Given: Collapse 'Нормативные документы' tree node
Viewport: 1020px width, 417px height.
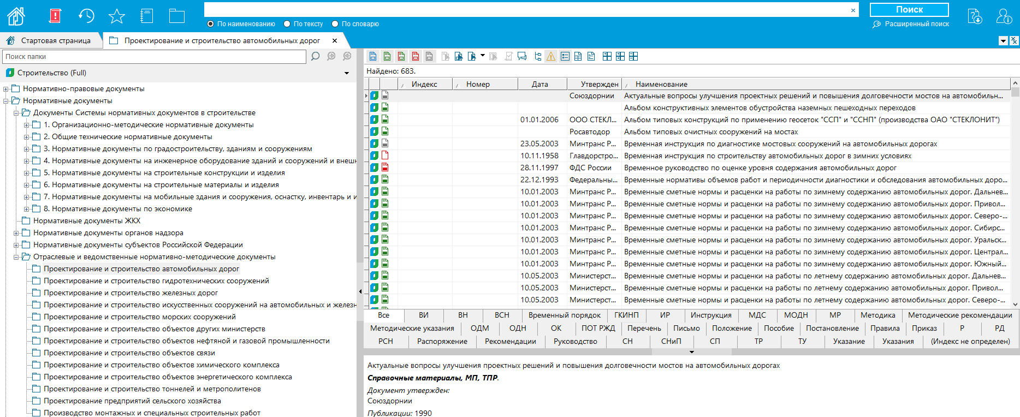Looking at the screenshot, I should (x=6, y=101).
